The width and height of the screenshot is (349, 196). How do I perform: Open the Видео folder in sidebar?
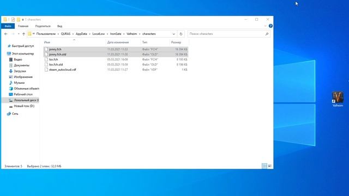point(18,59)
